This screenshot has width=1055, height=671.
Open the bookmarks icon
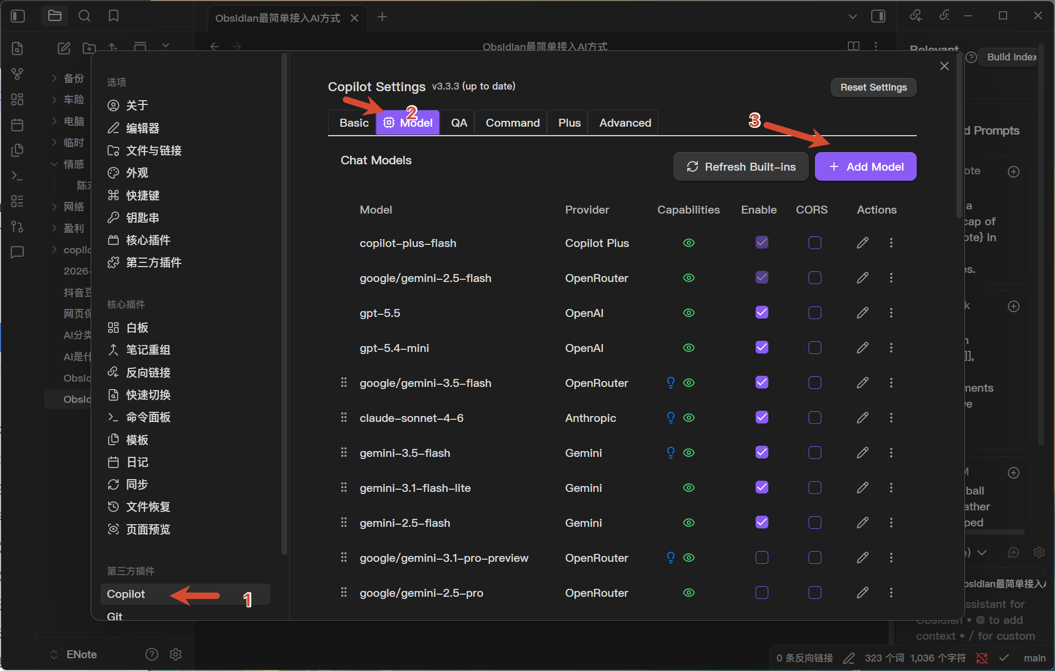(x=113, y=16)
